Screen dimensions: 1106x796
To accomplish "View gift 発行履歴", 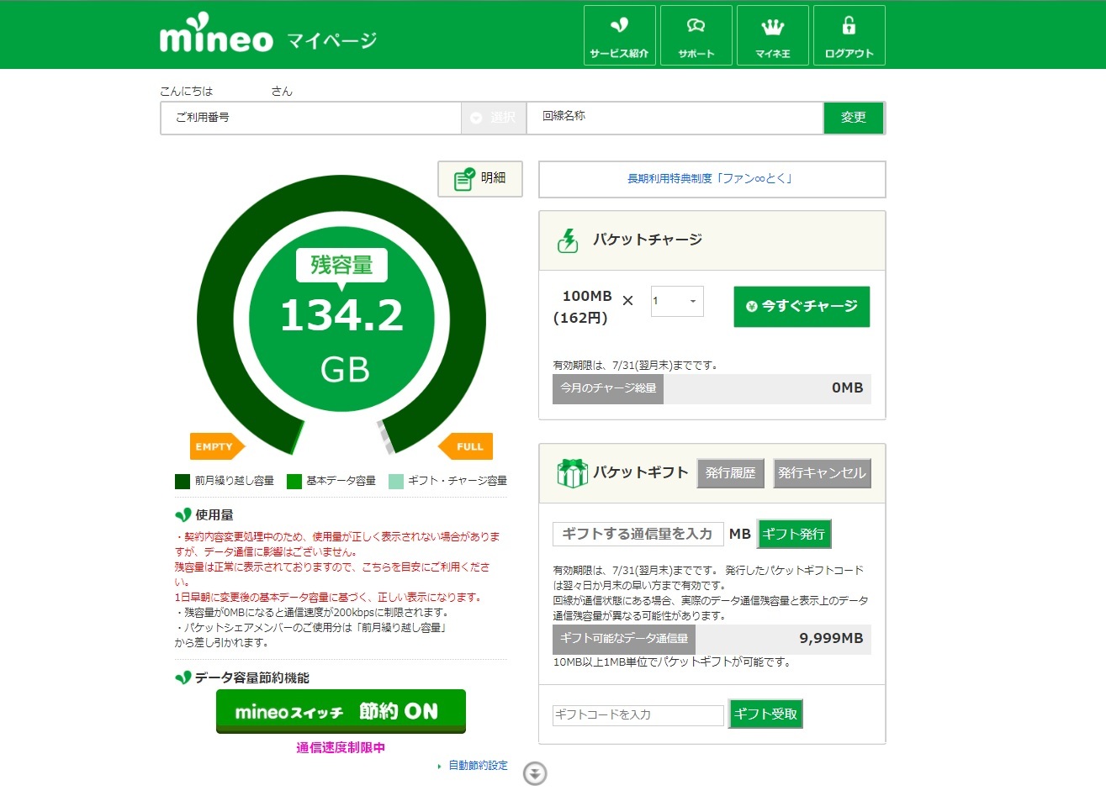I will pyautogui.click(x=730, y=473).
